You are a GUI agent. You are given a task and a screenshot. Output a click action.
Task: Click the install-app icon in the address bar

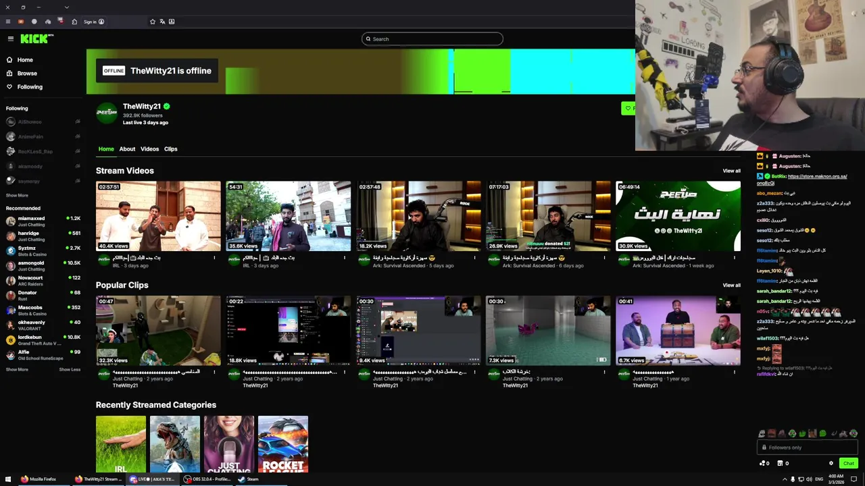(x=172, y=22)
